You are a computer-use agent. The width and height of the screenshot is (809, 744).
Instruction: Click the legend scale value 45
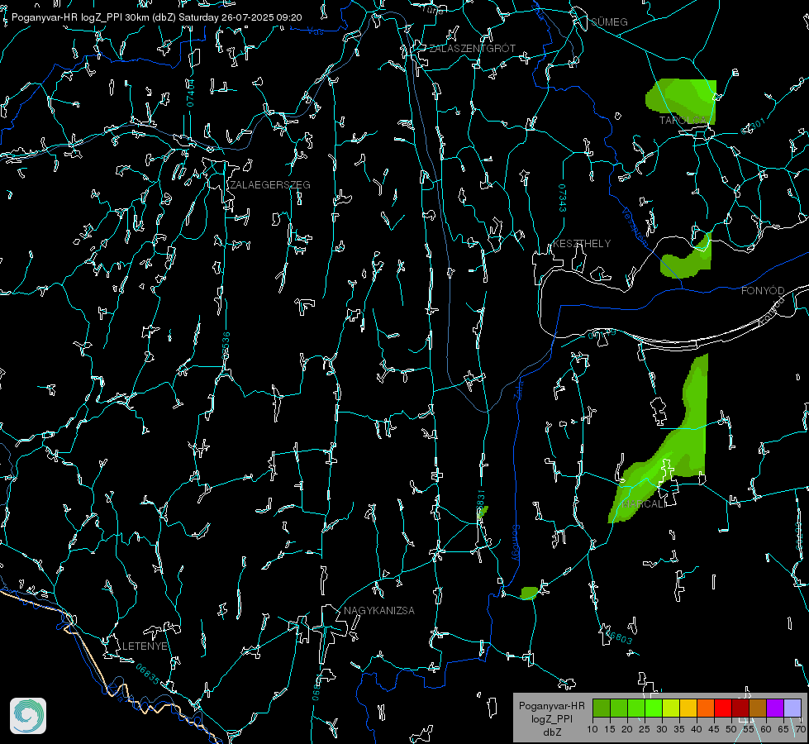pyautogui.click(x=714, y=729)
